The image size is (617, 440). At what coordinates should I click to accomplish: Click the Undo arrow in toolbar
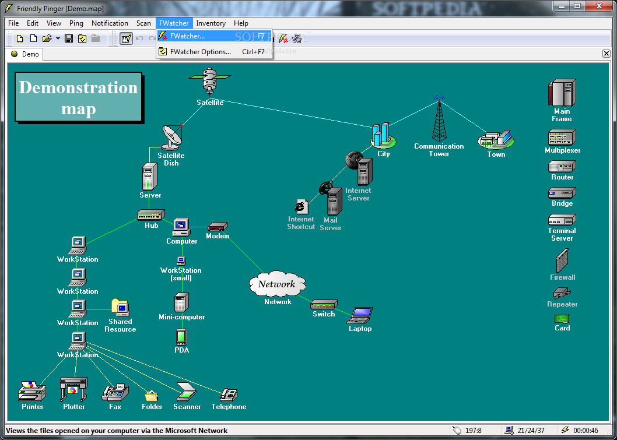click(x=139, y=38)
